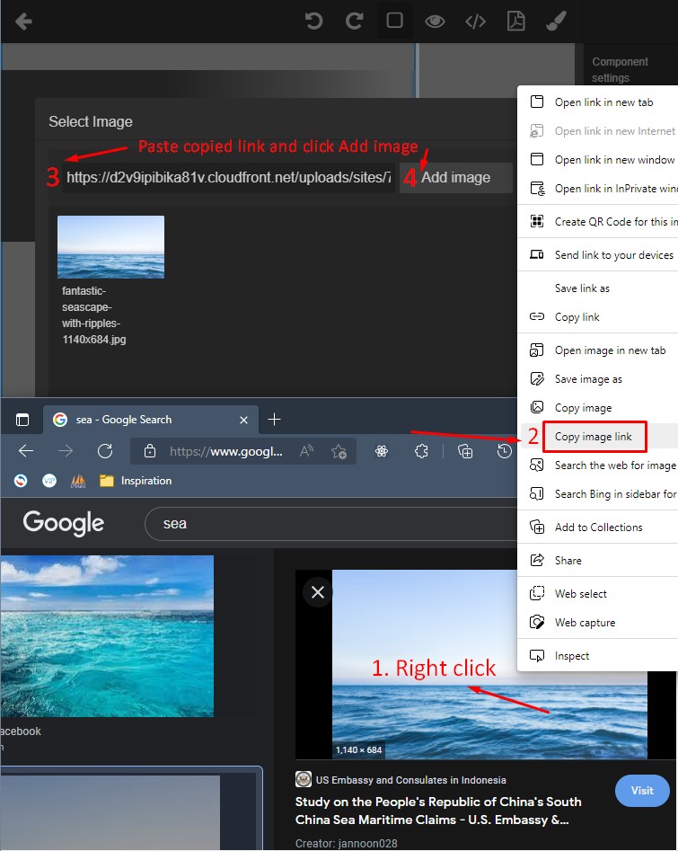This screenshot has height=851, width=678.
Task: Open the paintbrush style tool
Action: coord(557,21)
